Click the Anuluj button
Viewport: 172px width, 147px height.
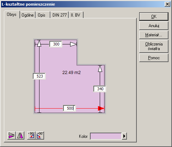pos(154,26)
